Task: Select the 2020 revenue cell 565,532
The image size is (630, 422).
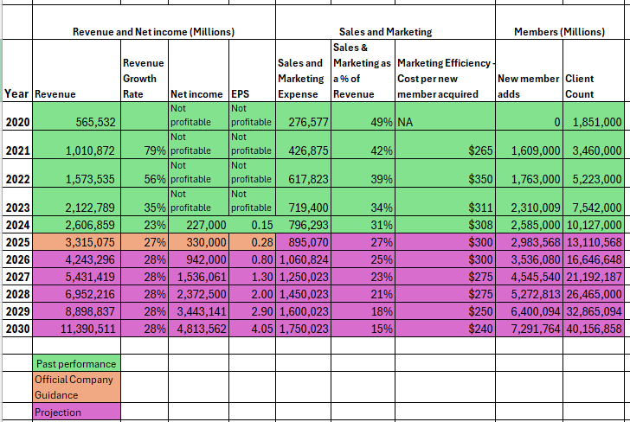Action: tap(76, 116)
